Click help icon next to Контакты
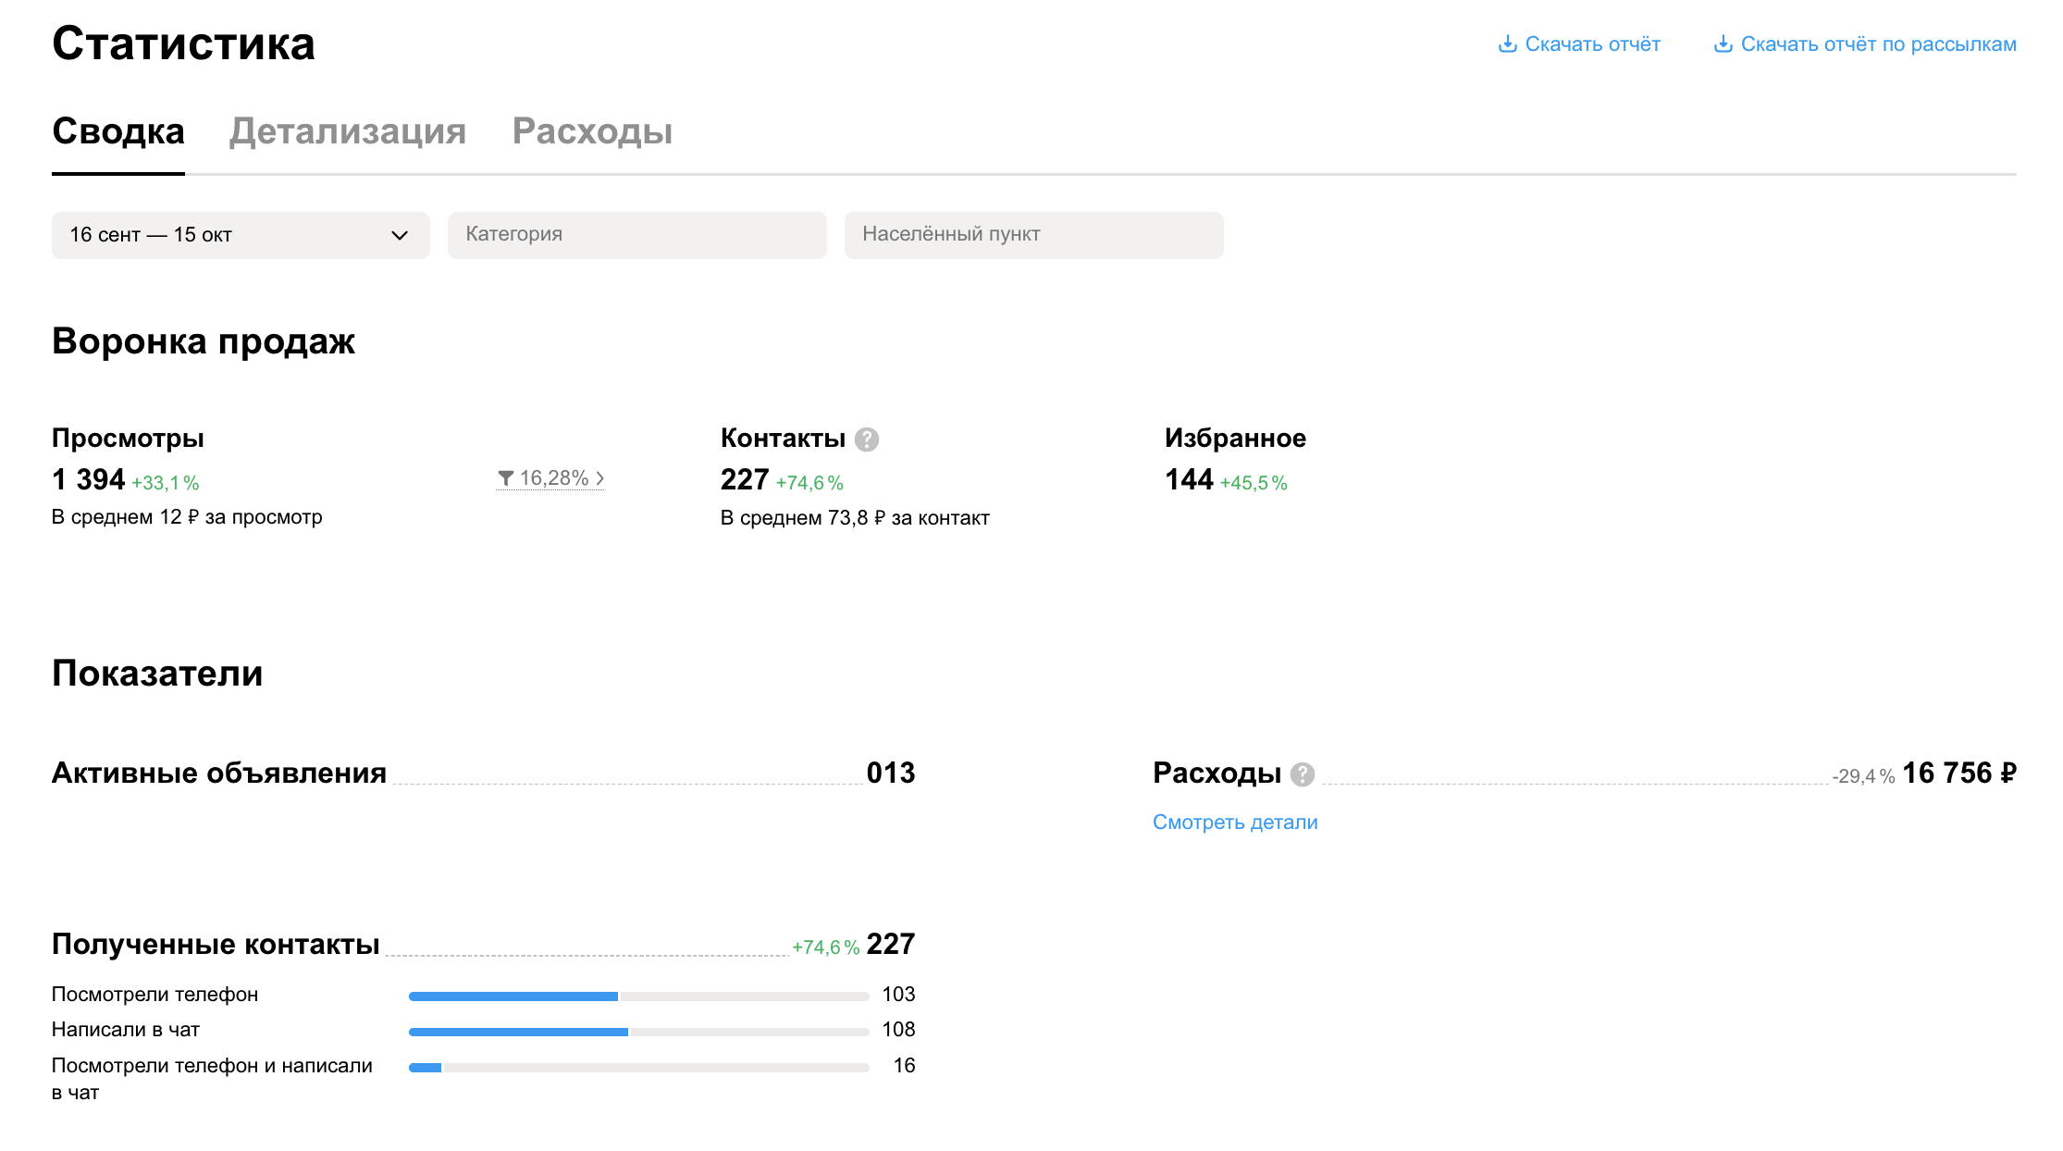Image resolution: width=2063 pixels, height=1151 pixels. tap(867, 439)
